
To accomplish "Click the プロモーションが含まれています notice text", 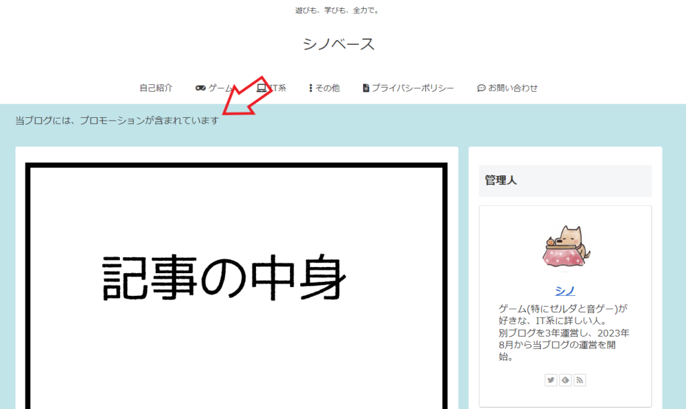I will pyautogui.click(x=117, y=120).
